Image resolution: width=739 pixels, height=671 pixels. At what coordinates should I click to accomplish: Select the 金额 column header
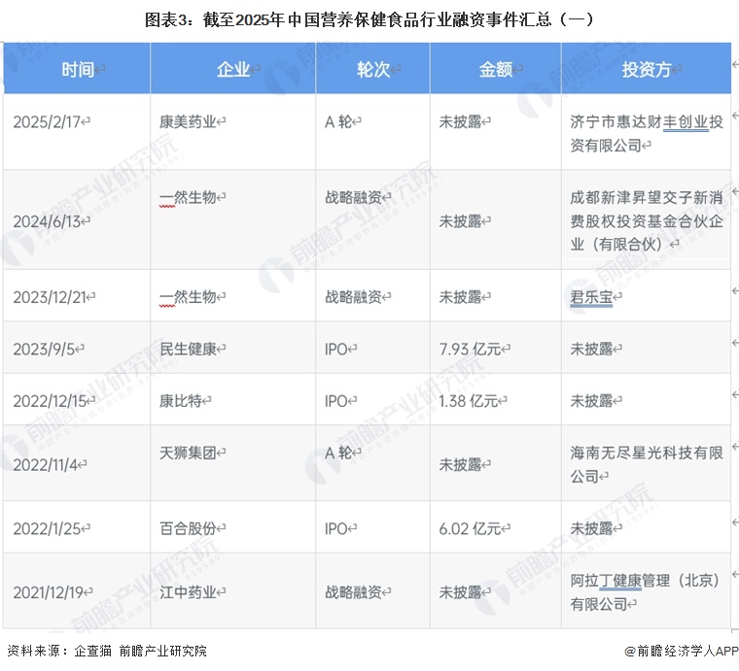[495, 69]
